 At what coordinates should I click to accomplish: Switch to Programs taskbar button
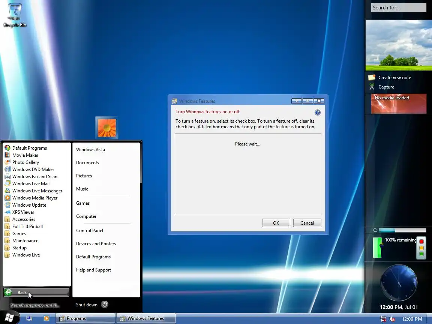[85, 318]
